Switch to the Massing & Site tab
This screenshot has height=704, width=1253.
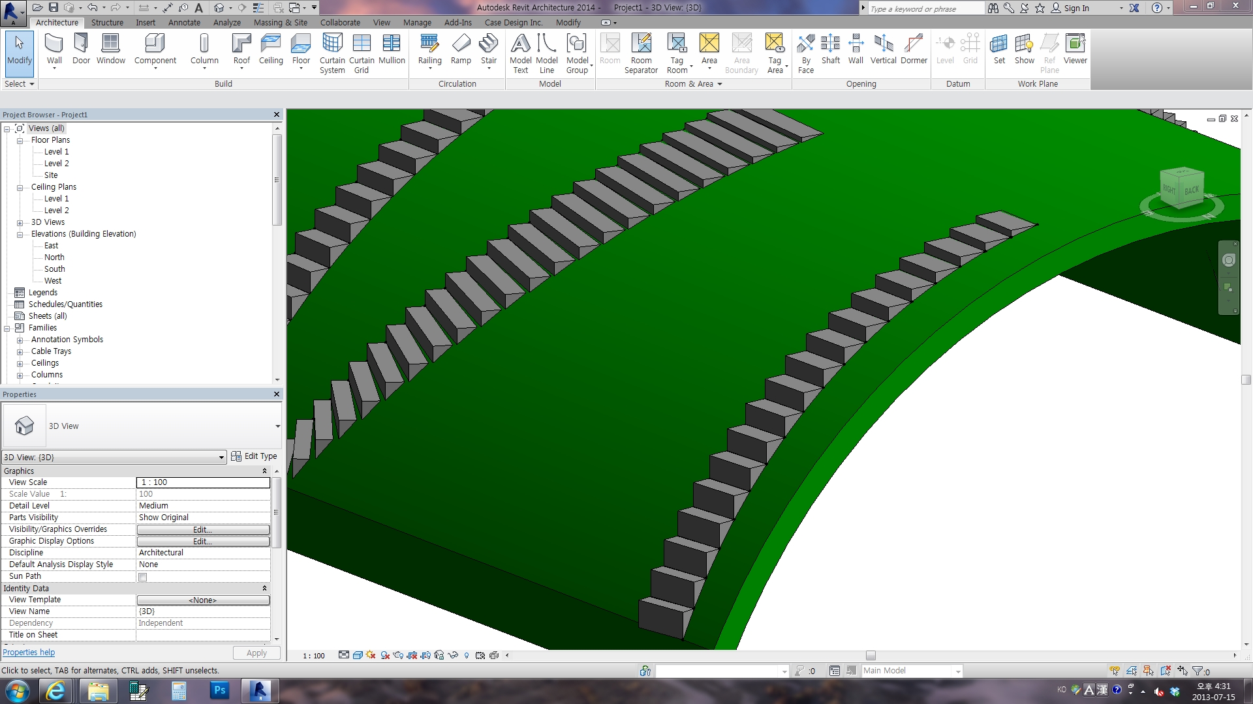click(x=280, y=22)
